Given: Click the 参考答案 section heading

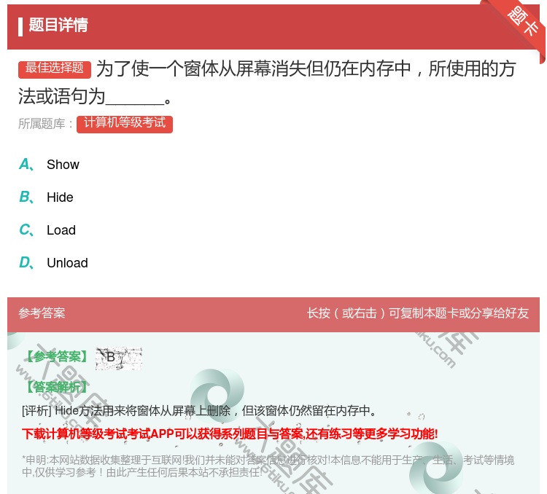Looking at the screenshot, I should 42,313.
